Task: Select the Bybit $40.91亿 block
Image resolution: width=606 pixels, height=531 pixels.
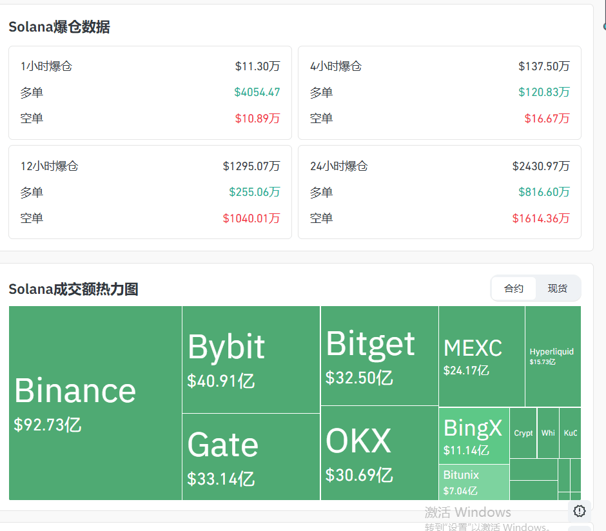Action: tap(251, 360)
